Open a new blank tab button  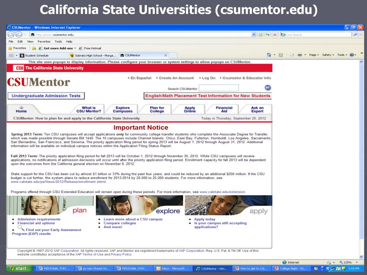173,56
